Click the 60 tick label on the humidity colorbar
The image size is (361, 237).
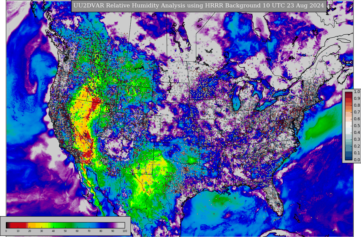tap(77, 231)
